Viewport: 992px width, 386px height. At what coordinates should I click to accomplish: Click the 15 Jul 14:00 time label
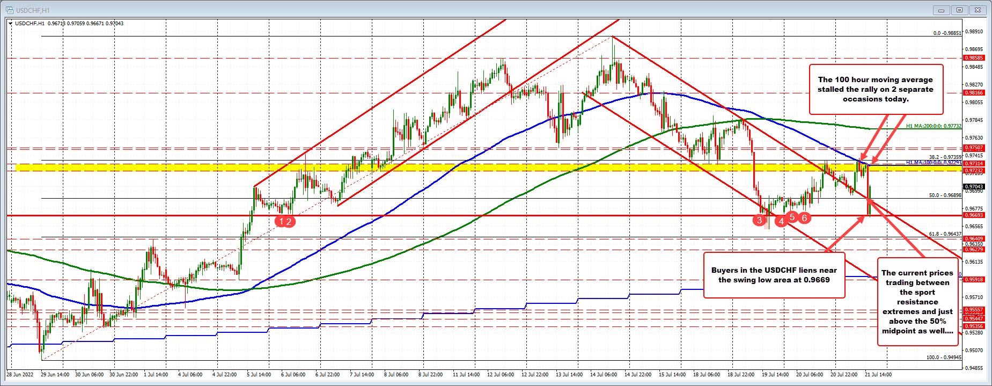[x=671, y=374]
